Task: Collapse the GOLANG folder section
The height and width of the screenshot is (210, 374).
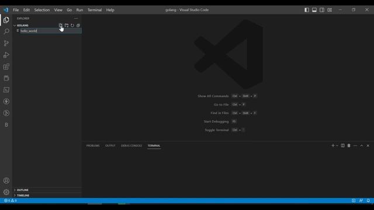Action: 22,25
